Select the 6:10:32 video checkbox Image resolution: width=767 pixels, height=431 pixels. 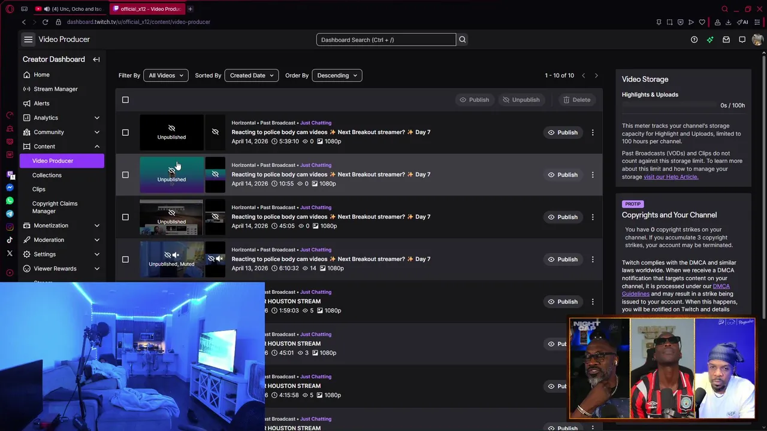click(x=125, y=259)
